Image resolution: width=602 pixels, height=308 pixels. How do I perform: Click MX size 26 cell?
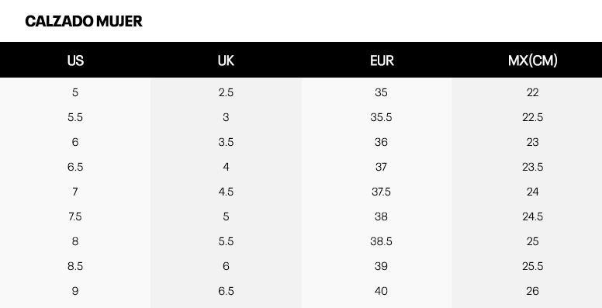click(532, 291)
